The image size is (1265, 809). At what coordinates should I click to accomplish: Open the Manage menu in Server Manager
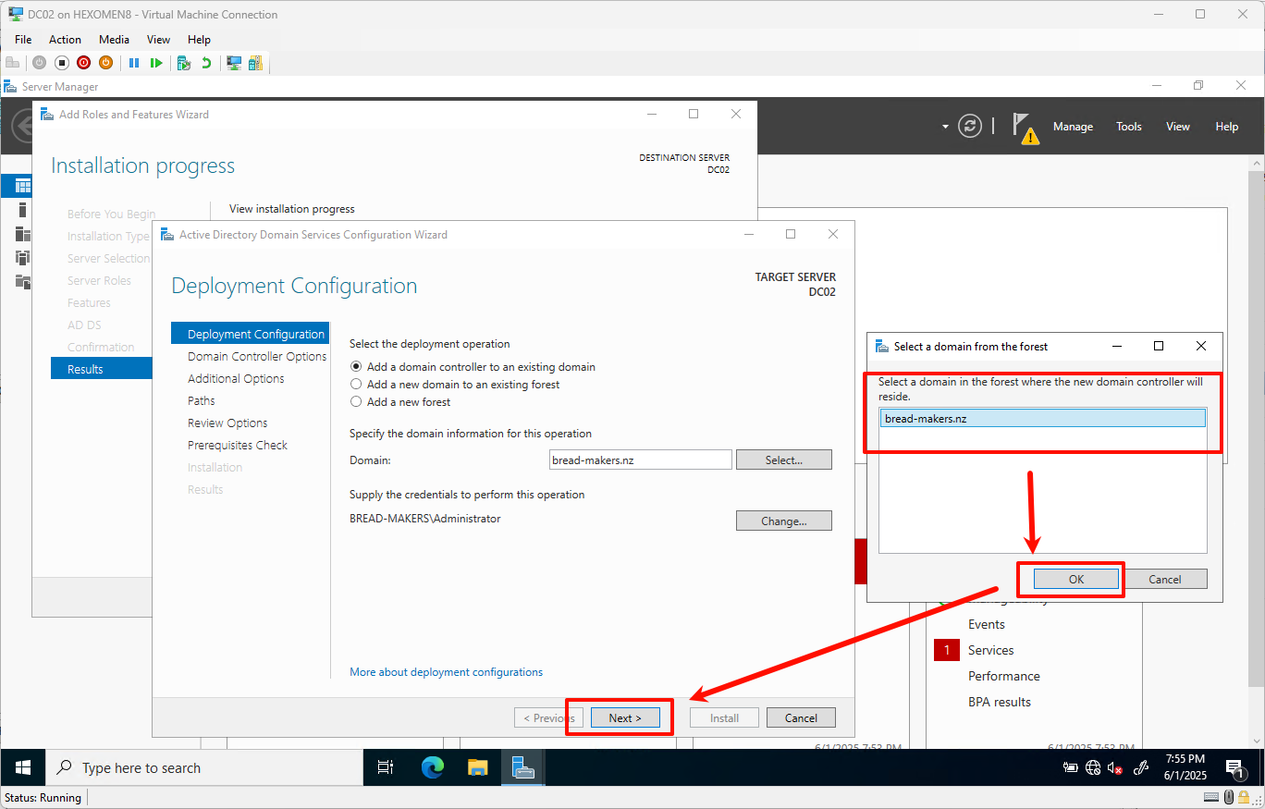coord(1073,127)
